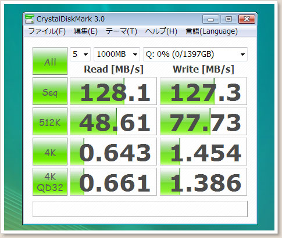Open the ヘルプ(H) menu
The height and width of the screenshot is (238, 282).
[161, 31]
